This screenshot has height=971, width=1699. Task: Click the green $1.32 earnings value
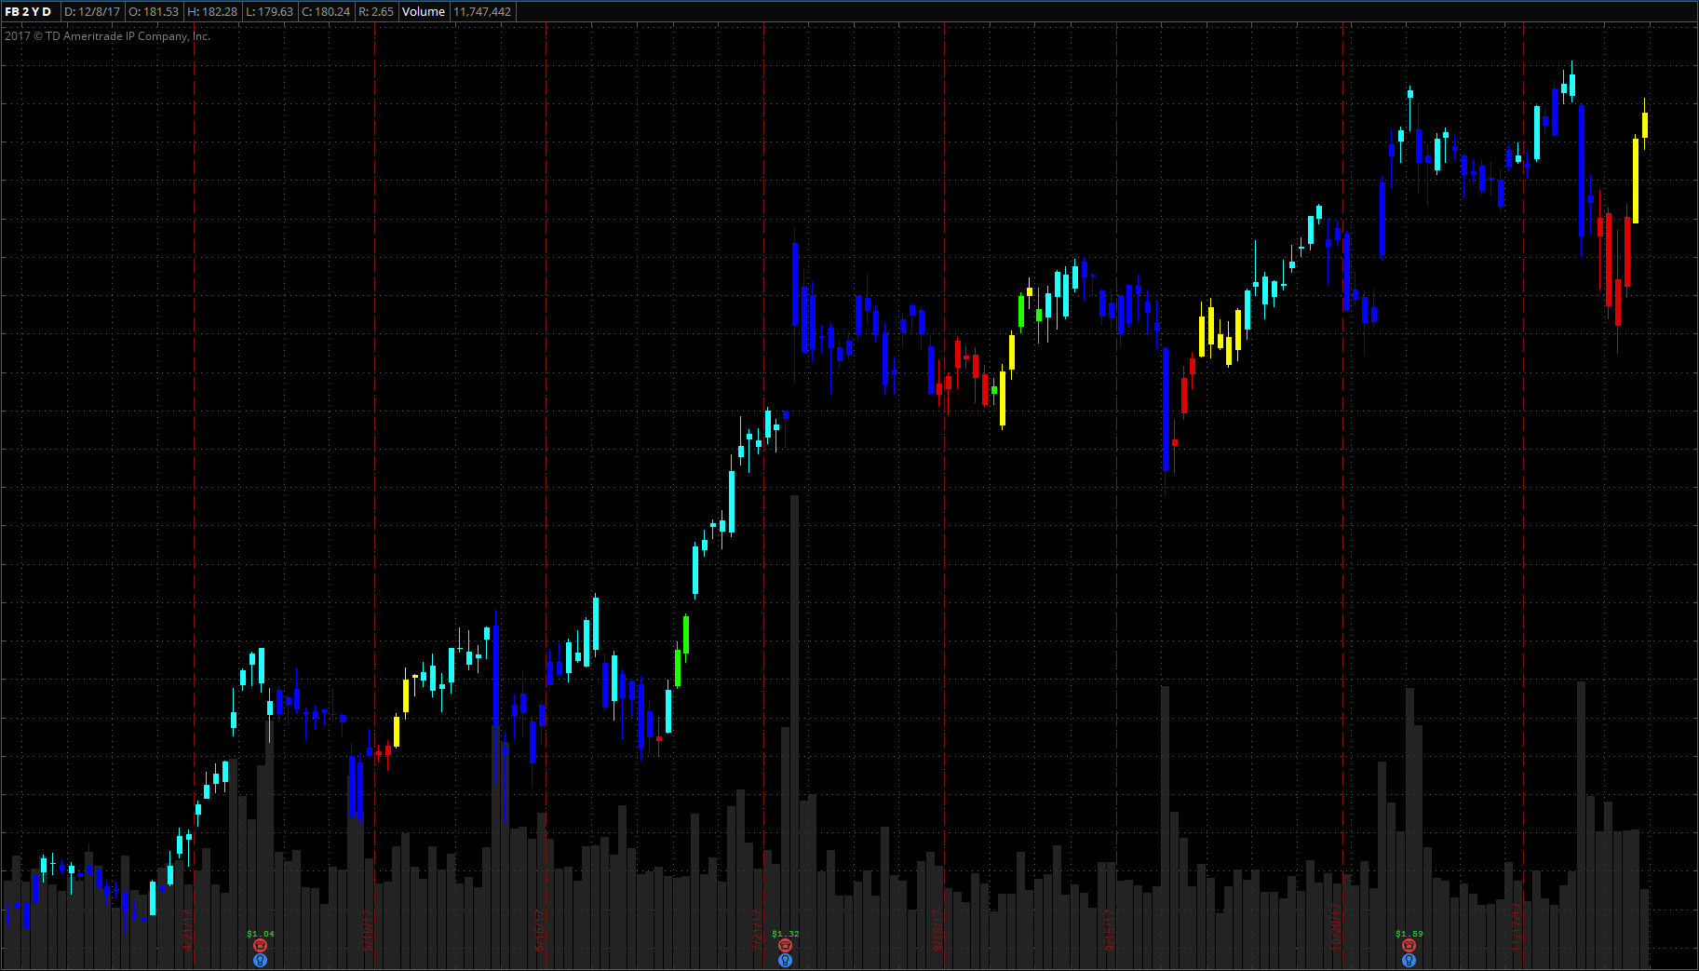(785, 934)
